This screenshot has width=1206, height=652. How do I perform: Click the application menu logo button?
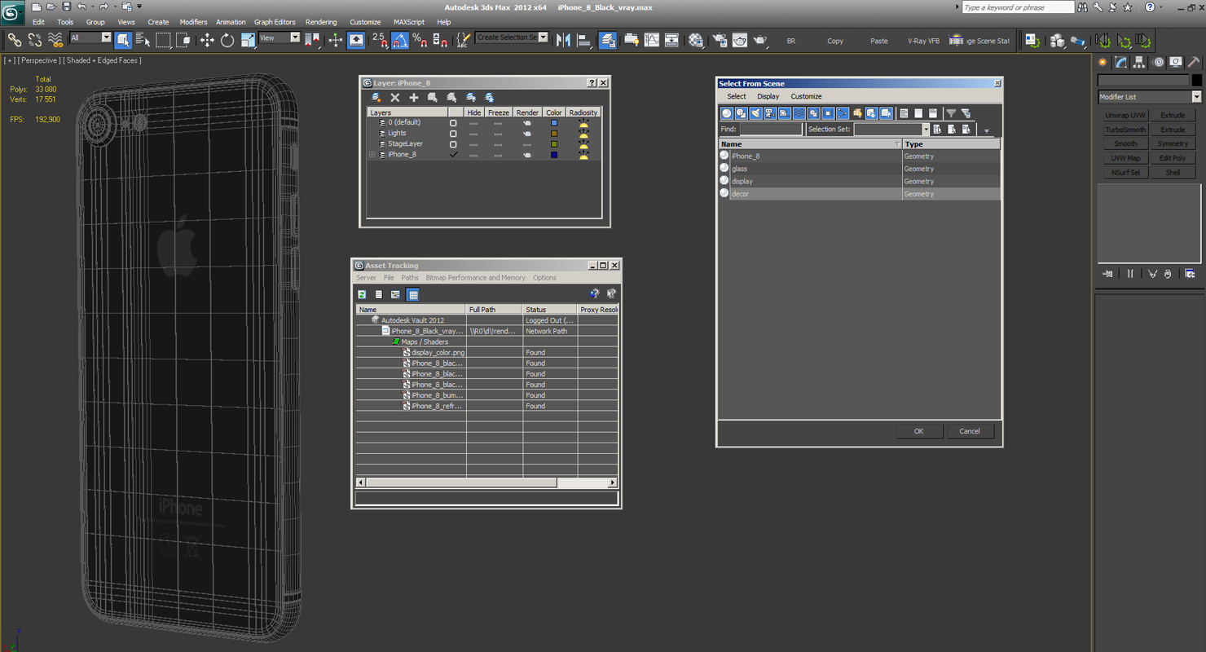coord(12,13)
